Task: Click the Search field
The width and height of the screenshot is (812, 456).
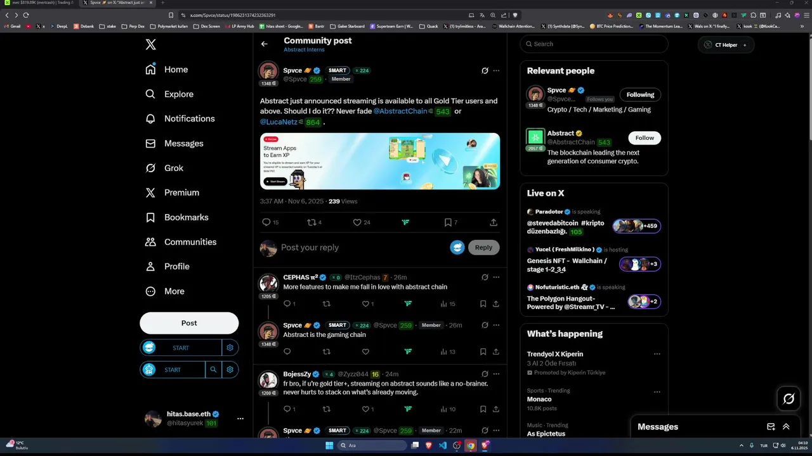Action: coord(594,44)
